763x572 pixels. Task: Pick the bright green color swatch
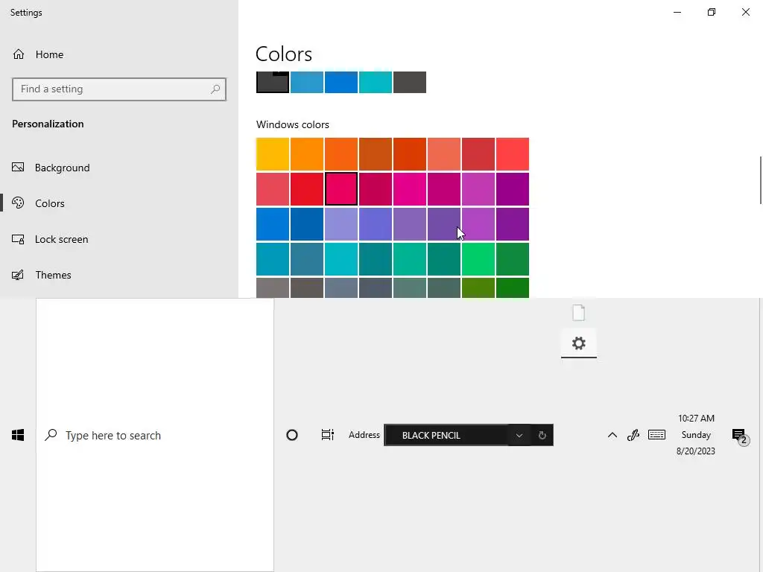(x=478, y=259)
